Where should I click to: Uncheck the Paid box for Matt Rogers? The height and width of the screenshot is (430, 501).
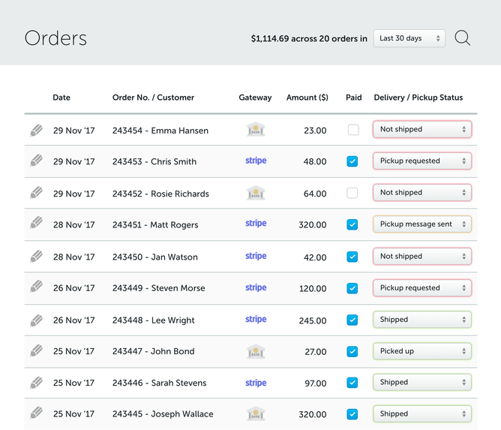[353, 224]
